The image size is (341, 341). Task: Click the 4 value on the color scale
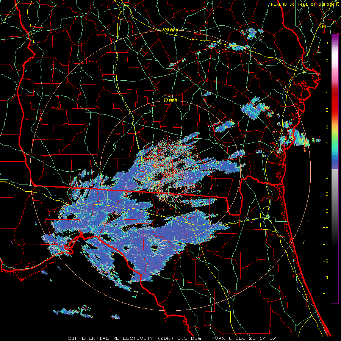click(327, 93)
